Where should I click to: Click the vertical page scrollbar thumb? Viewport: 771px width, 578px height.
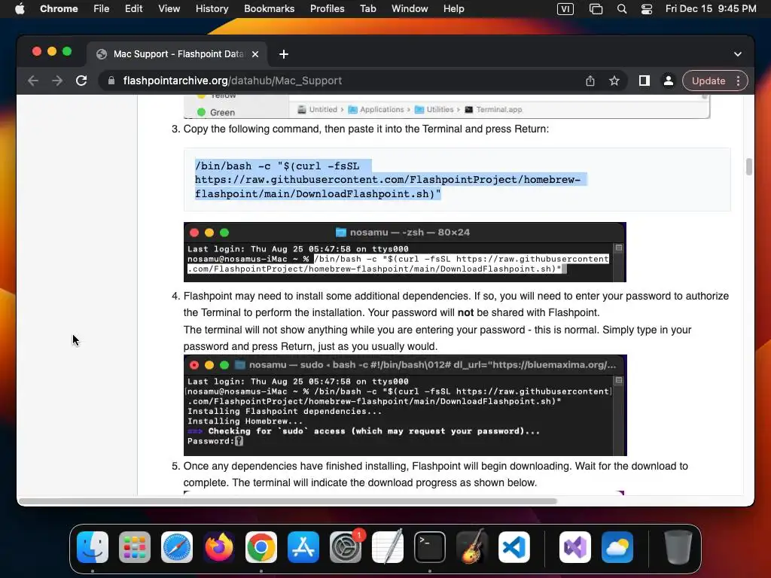tap(749, 166)
